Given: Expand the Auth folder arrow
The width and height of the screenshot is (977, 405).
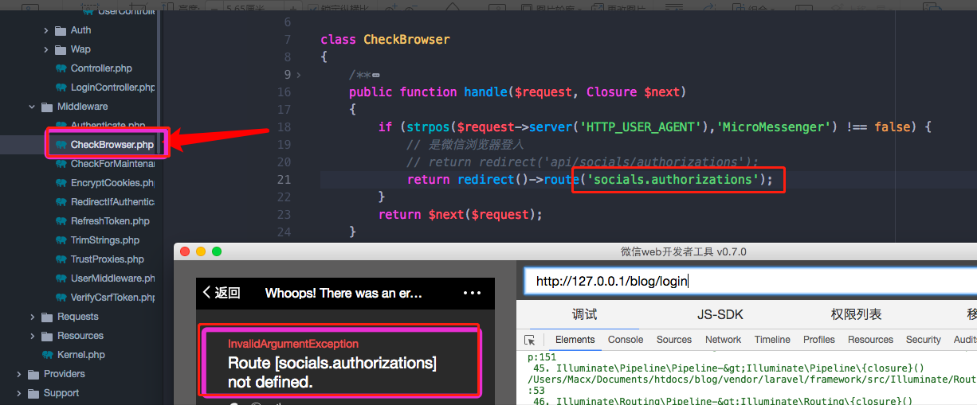Looking at the screenshot, I should pyautogui.click(x=45, y=30).
